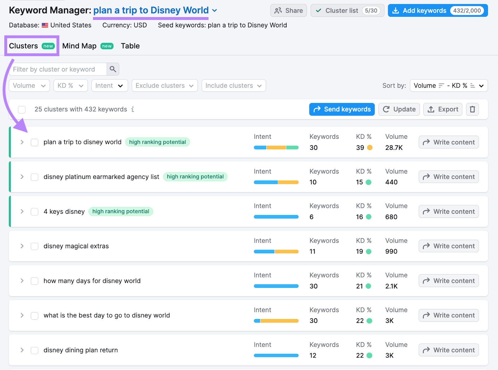Click the Update button
This screenshot has height=370, width=498.
[x=399, y=109]
